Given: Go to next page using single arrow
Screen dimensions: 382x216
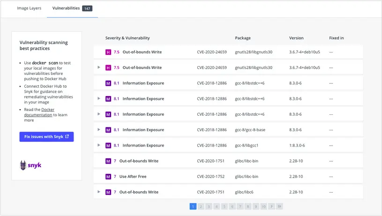Looking at the screenshot, I should coord(271,206).
